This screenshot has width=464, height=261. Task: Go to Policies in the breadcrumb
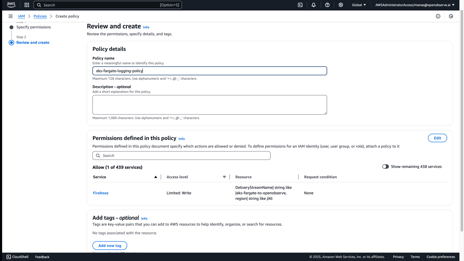pos(40,16)
